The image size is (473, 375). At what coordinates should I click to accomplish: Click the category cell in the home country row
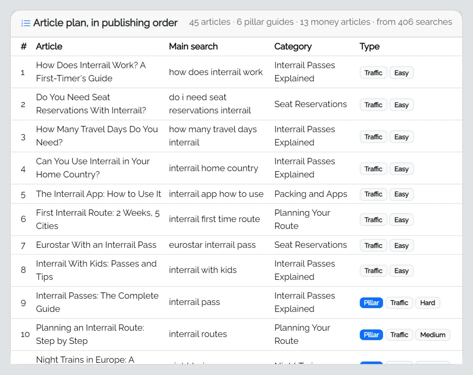pos(305,168)
